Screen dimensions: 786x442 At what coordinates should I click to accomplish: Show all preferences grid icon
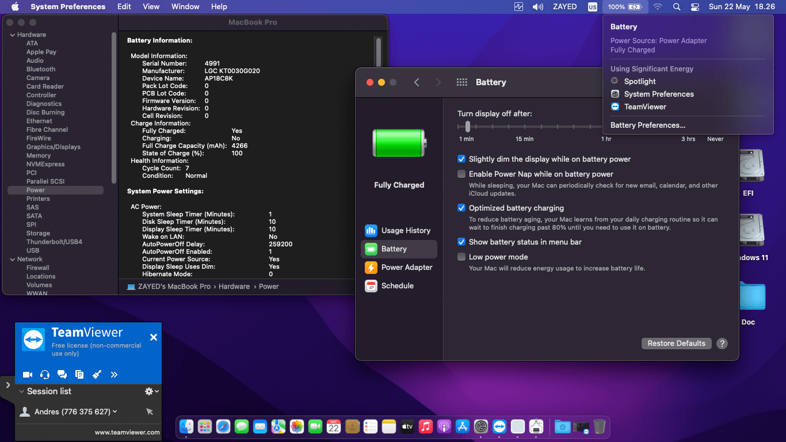point(461,82)
